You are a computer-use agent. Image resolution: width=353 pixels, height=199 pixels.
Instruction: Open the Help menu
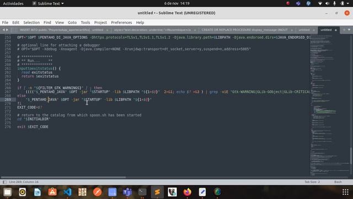(x=140, y=22)
